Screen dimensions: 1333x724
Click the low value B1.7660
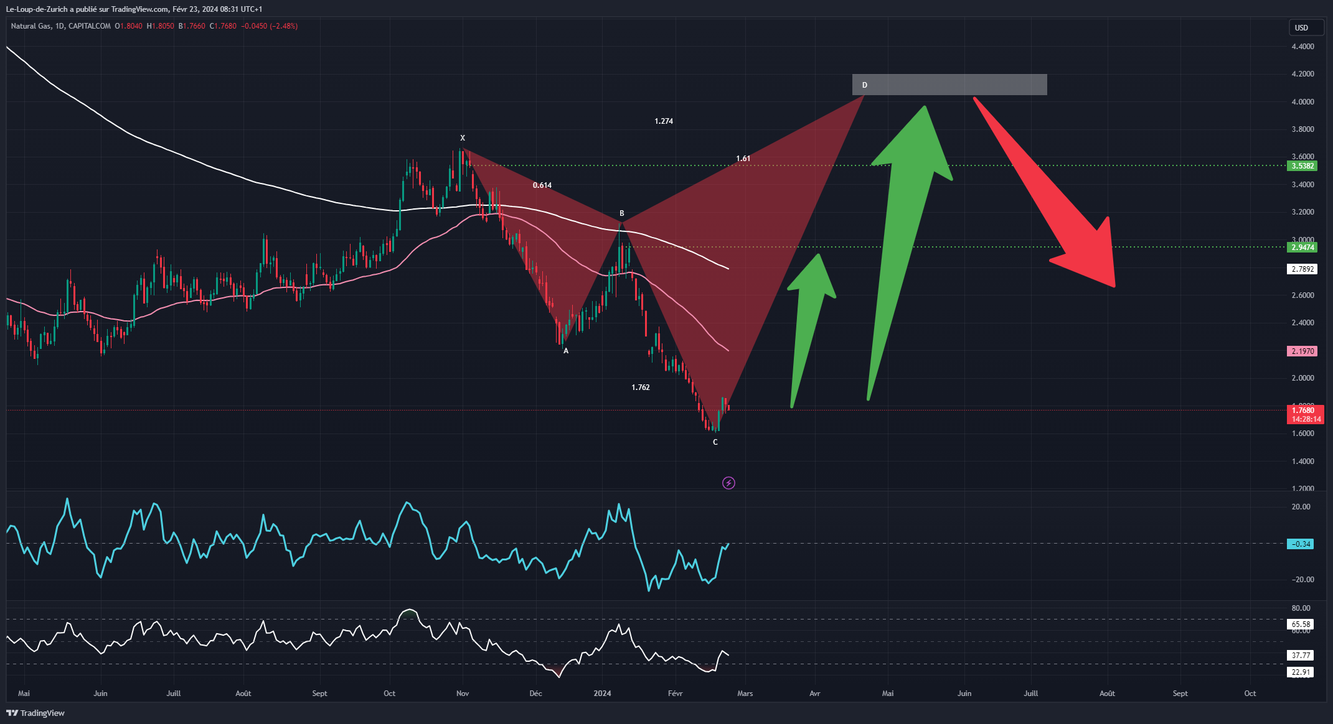point(191,26)
